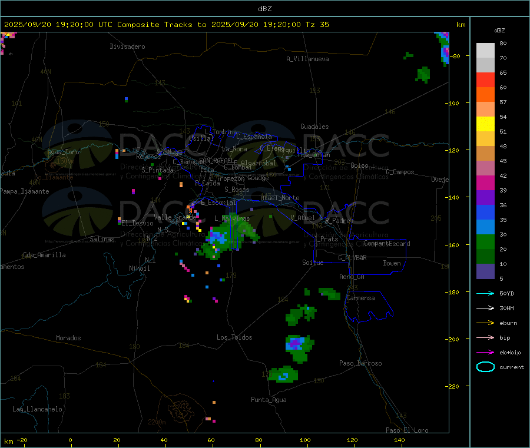The height and width of the screenshot is (448, 530).
Task: Click the '-200' km vertical axis tick
Action: (453, 339)
